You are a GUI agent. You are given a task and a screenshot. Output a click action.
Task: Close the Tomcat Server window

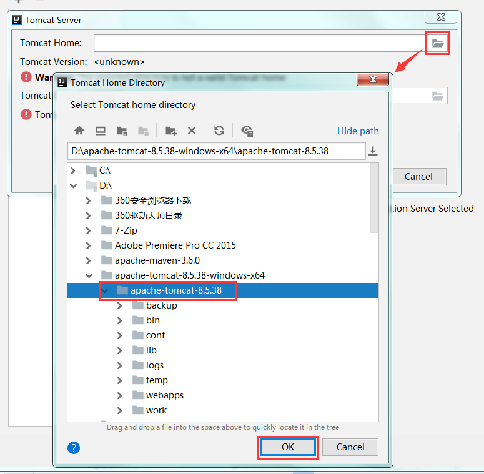441,17
